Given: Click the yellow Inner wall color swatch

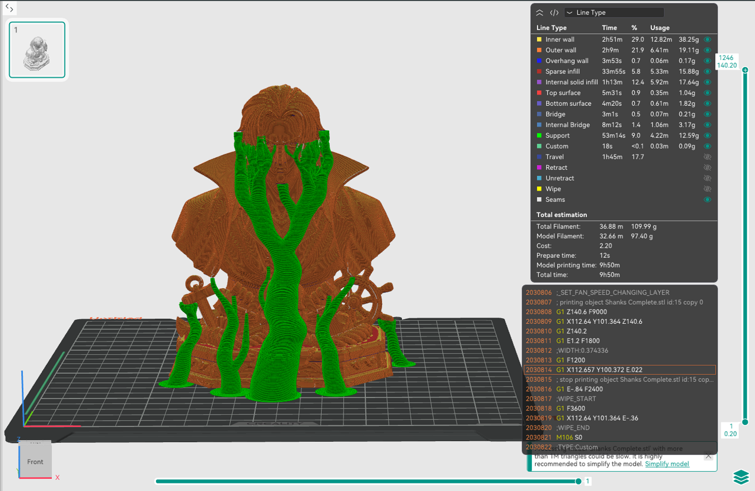Looking at the screenshot, I should [539, 39].
